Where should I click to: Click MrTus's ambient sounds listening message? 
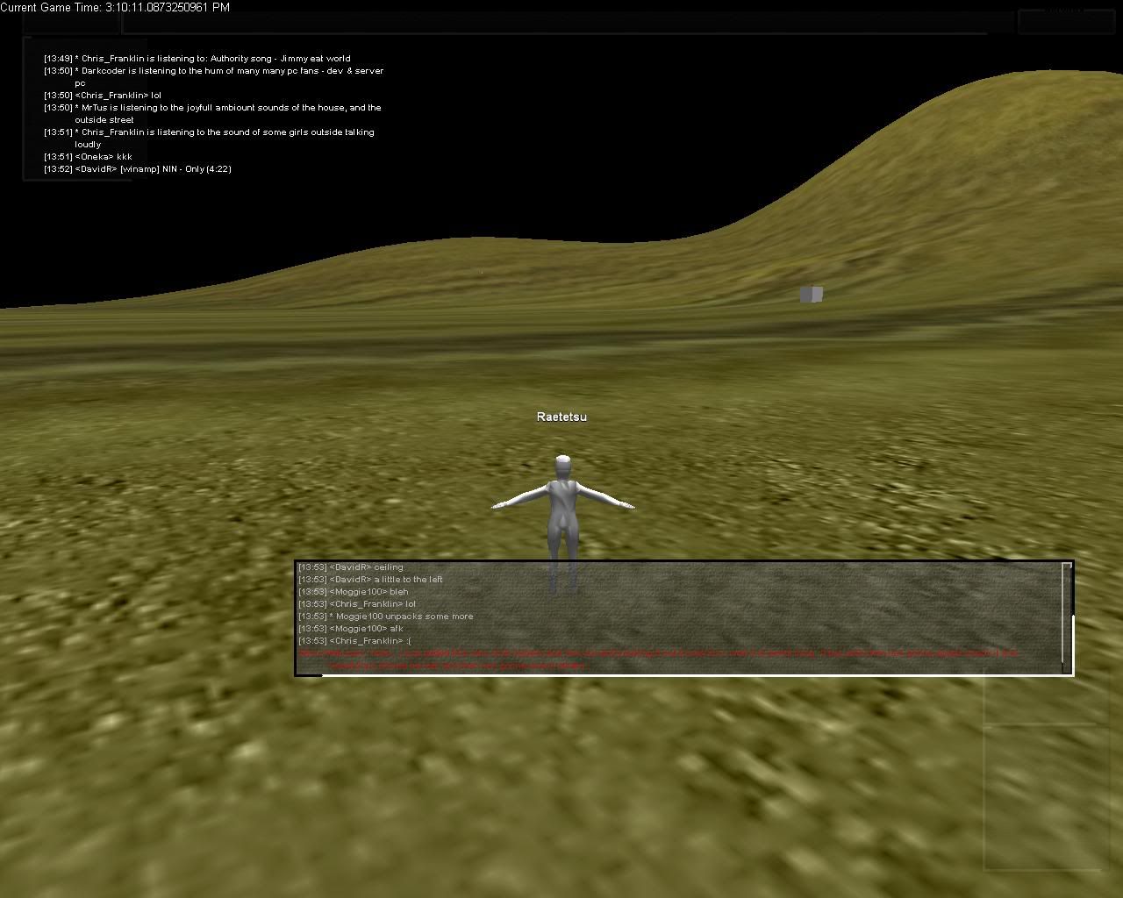click(213, 108)
